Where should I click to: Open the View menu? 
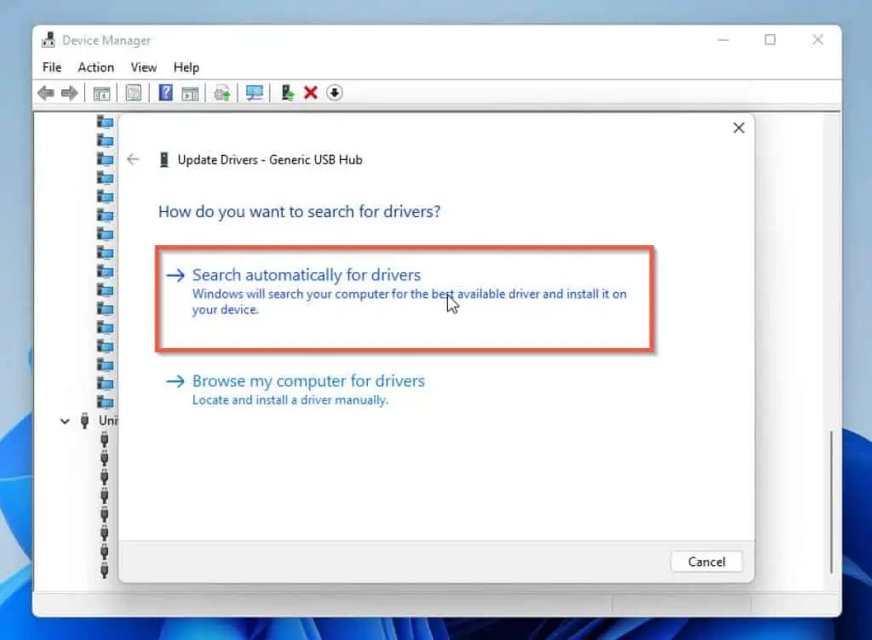point(143,67)
